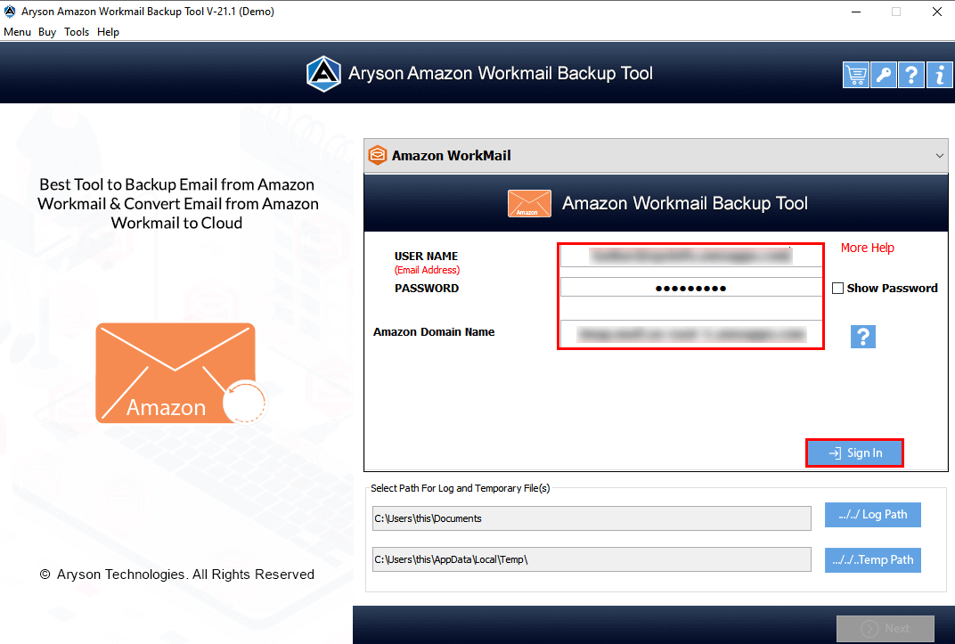Click the Sign In button
The width and height of the screenshot is (955, 644).
click(x=854, y=452)
